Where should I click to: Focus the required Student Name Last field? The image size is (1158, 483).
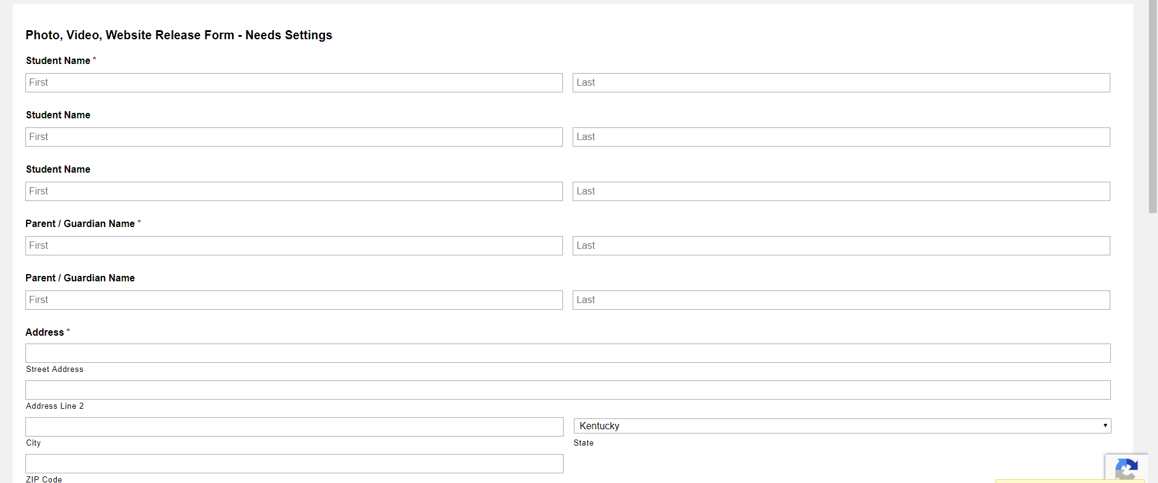[x=841, y=83]
